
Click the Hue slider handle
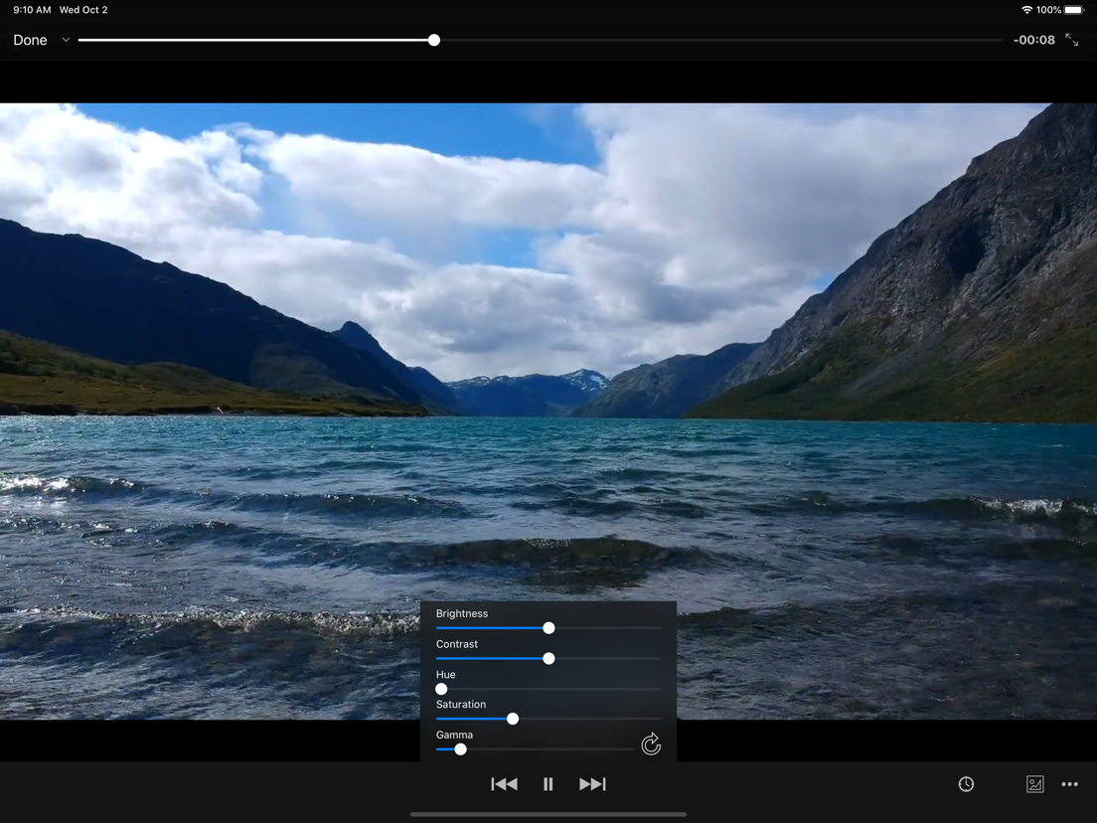point(441,690)
